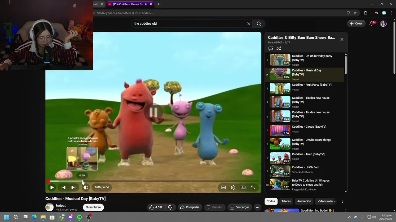
Task: Close the playlist panel
Action: point(342,39)
